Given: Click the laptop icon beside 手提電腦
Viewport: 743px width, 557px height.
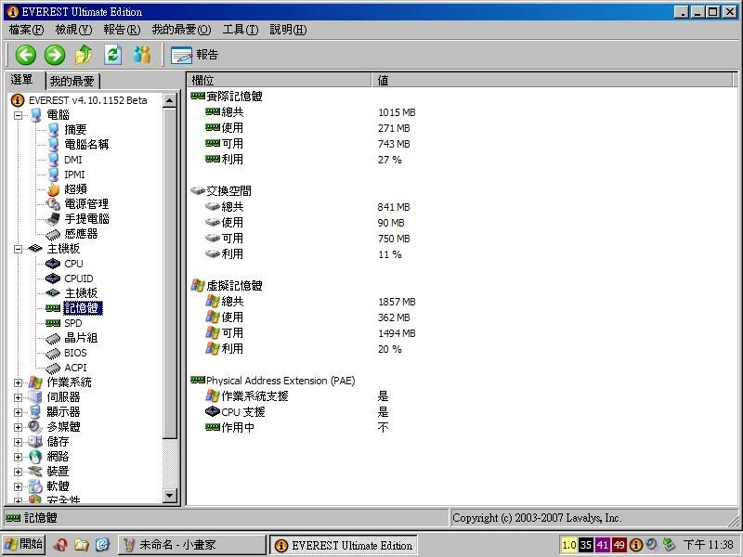Looking at the screenshot, I should [x=53, y=219].
